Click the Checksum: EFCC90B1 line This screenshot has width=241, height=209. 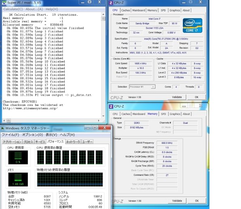[20, 101]
